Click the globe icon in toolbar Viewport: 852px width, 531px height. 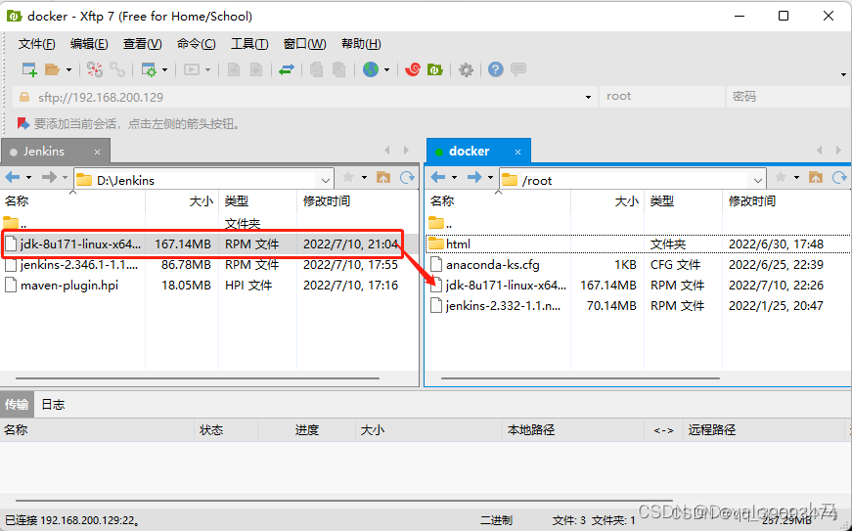pyautogui.click(x=371, y=69)
